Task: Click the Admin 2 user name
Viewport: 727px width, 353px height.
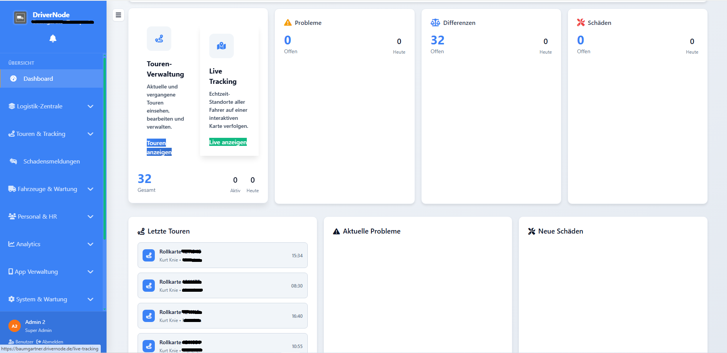Action: [x=35, y=322]
